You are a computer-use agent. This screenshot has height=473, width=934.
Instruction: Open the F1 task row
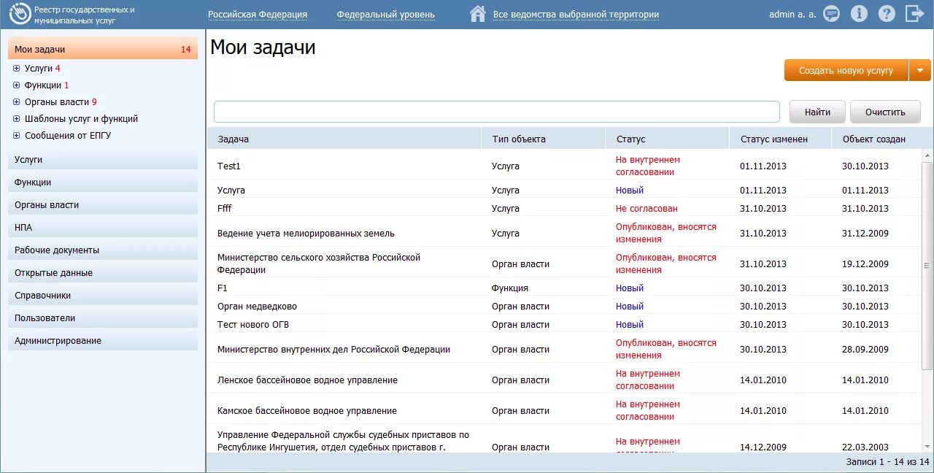[565, 288]
